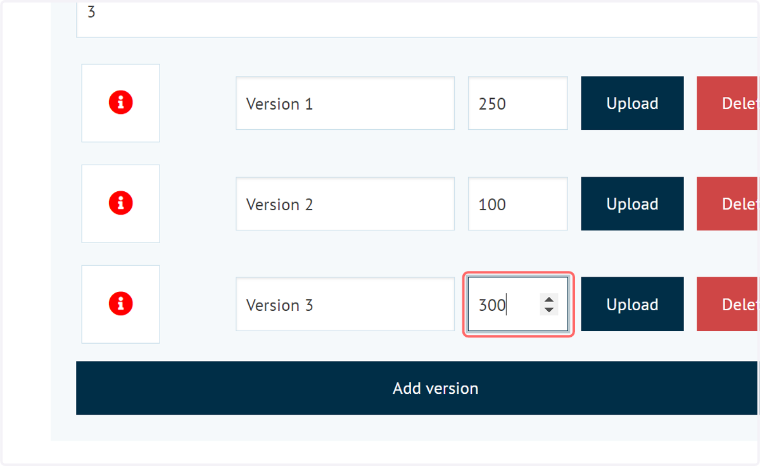Viewport: 760px width, 466px height.
Task: Increase the 300 value with the up arrow
Action: click(x=549, y=300)
